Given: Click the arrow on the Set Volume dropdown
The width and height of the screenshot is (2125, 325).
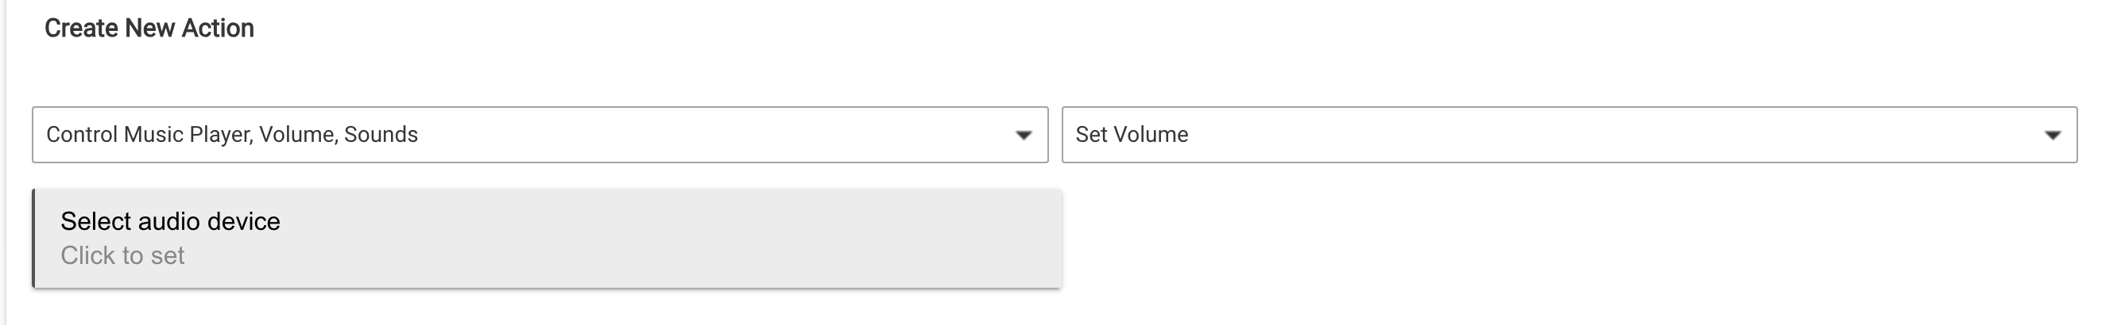Looking at the screenshot, I should (x=2053, y=135).
